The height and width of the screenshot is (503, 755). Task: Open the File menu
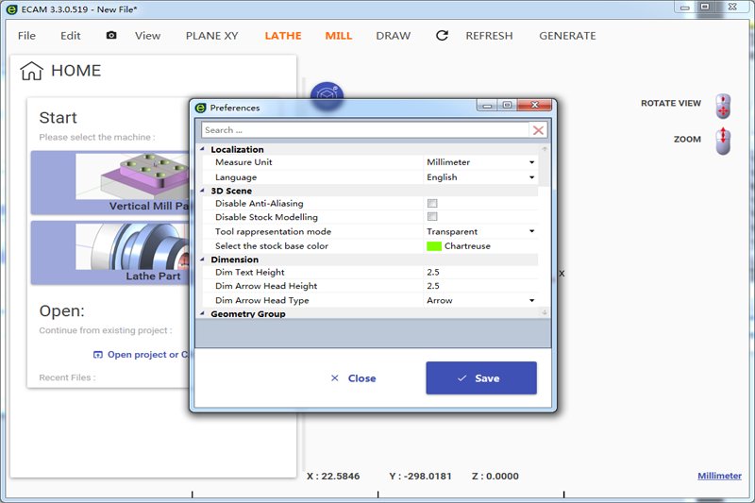point(26,36)
